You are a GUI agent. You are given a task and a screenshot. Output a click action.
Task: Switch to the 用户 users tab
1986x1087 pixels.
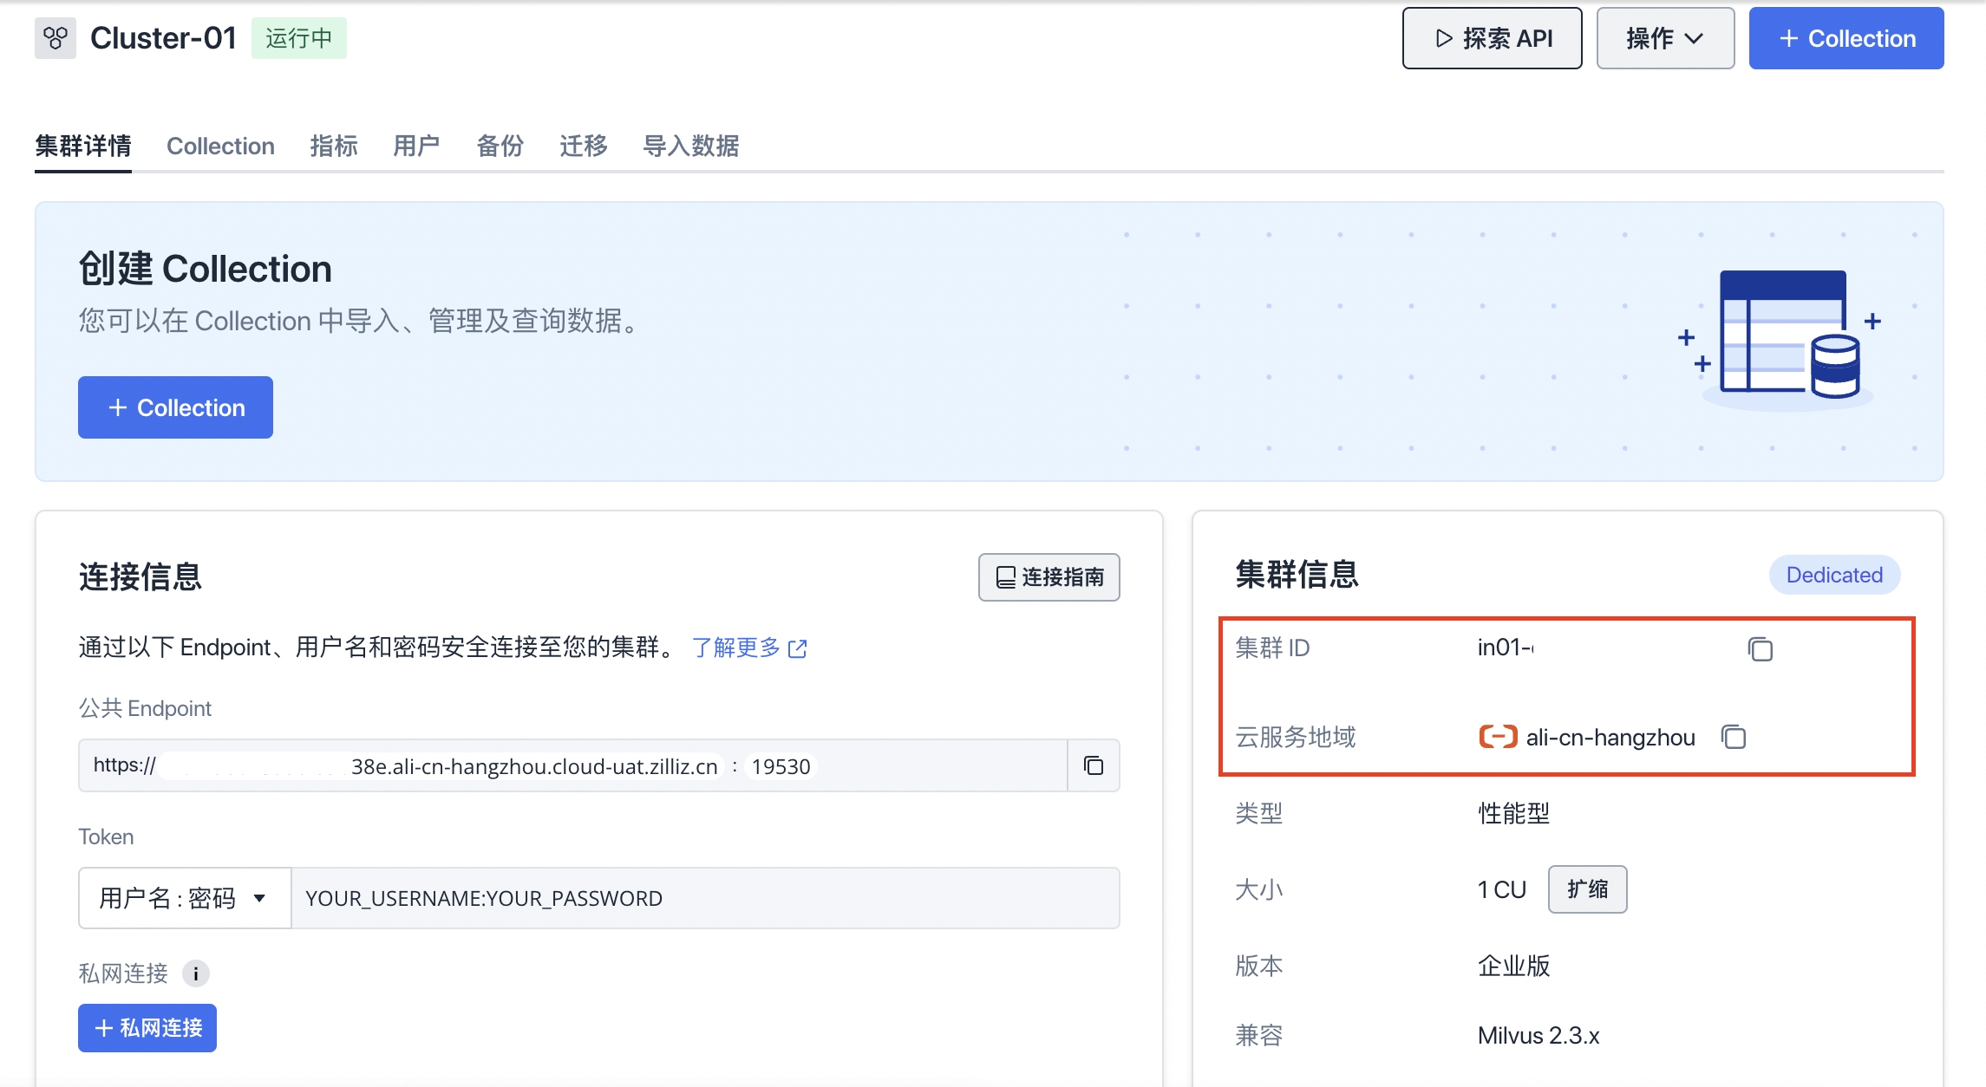[x=416, y=146]
